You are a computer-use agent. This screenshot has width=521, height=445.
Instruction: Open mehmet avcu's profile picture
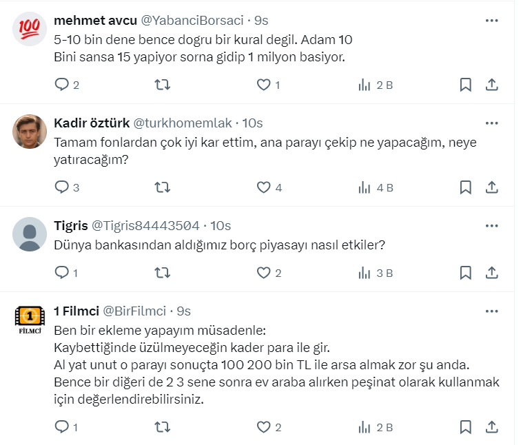tap(29, 28)
